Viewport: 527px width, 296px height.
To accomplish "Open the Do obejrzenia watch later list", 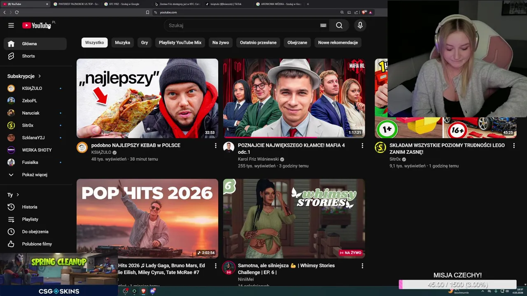I will [35, 231].
